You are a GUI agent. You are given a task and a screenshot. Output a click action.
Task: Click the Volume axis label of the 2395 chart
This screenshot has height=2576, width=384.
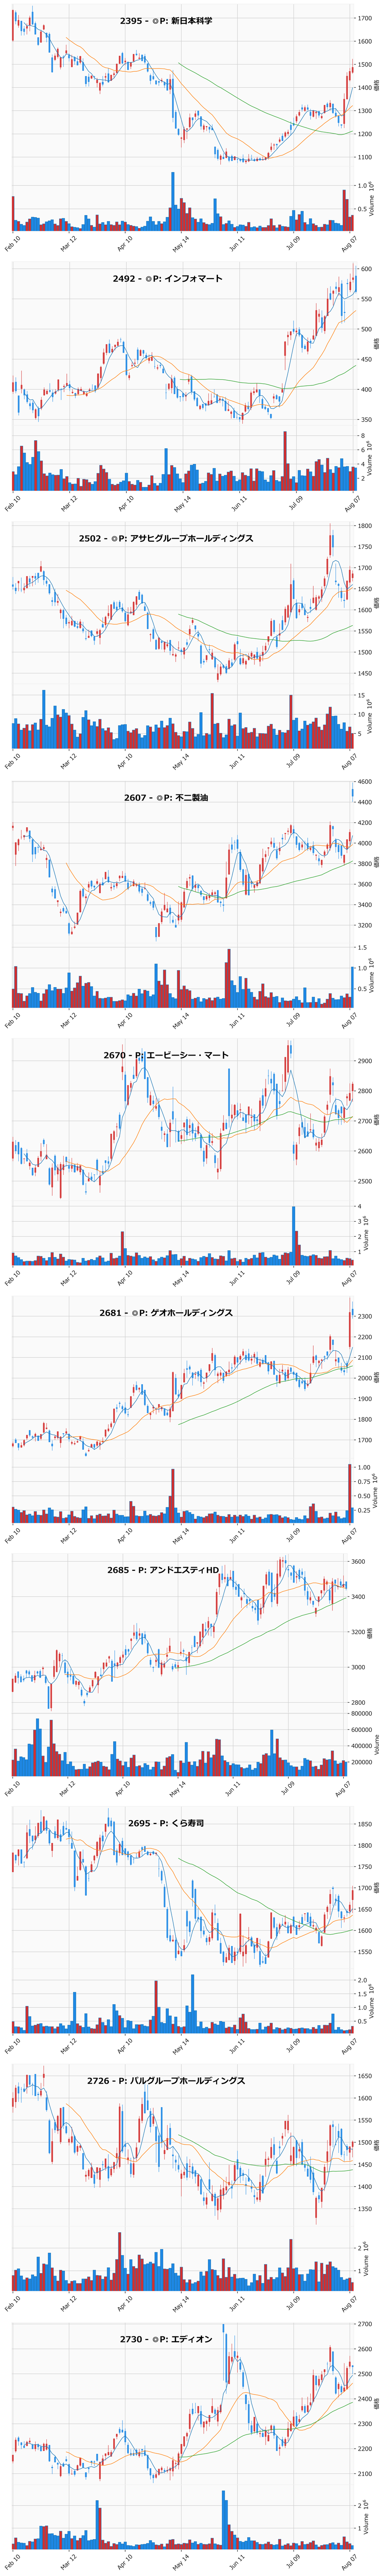372,198
